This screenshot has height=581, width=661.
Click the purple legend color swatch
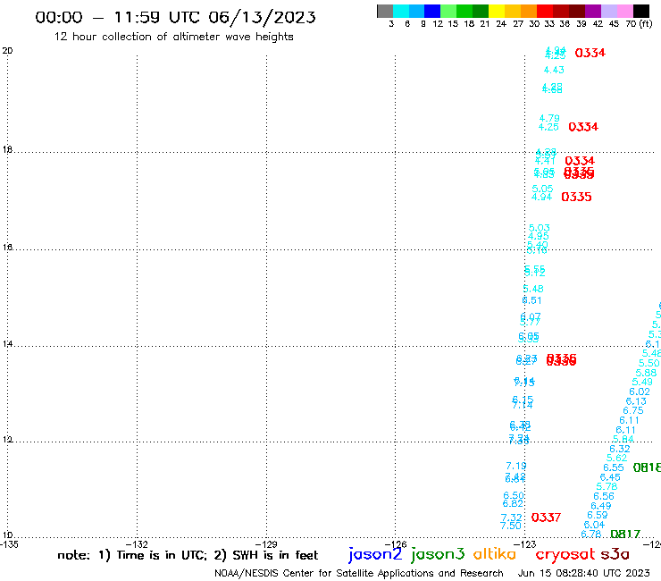pyautogui.click(x=593, y=11)
